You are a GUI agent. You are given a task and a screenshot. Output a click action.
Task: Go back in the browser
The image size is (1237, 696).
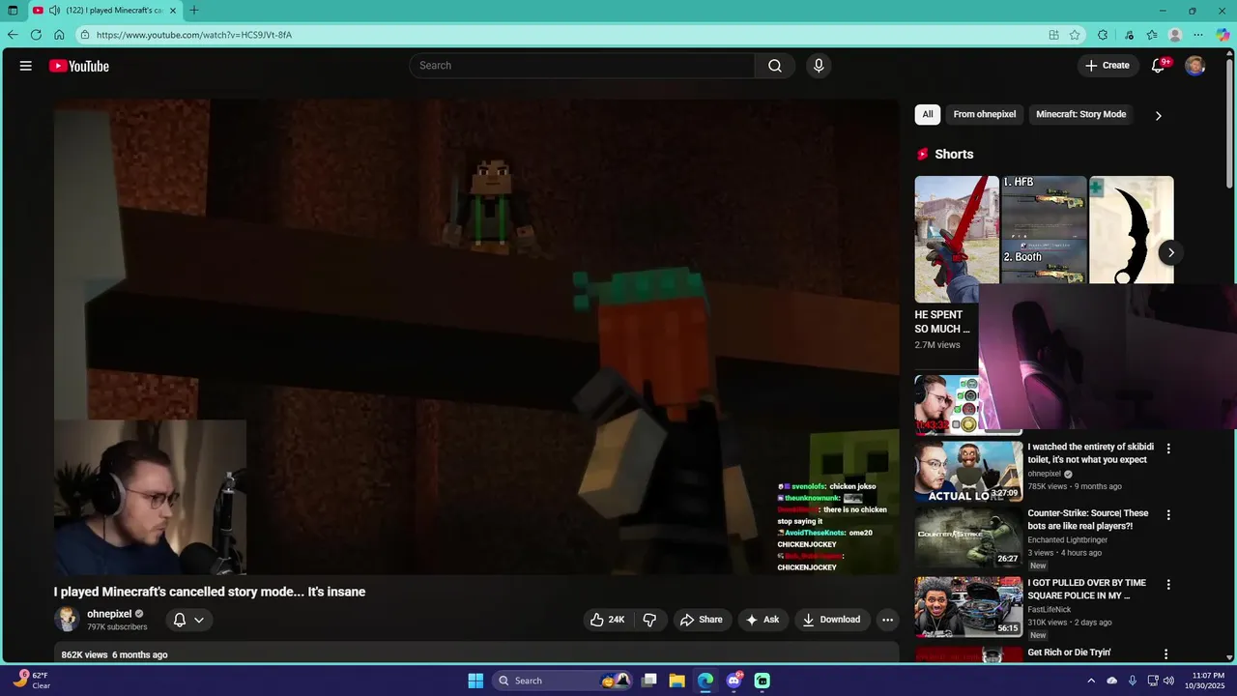tap(13, 35)
